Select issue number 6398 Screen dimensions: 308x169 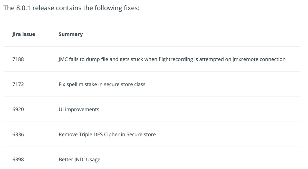pos(18,160)
